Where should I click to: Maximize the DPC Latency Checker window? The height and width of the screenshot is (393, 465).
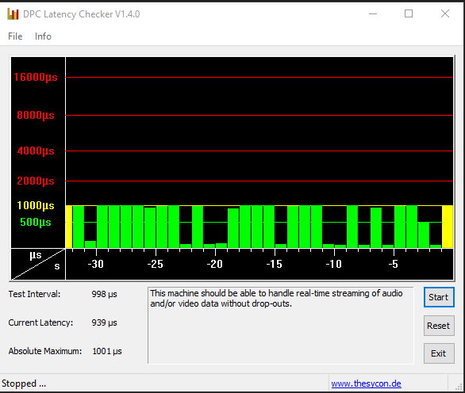(409, 13)
